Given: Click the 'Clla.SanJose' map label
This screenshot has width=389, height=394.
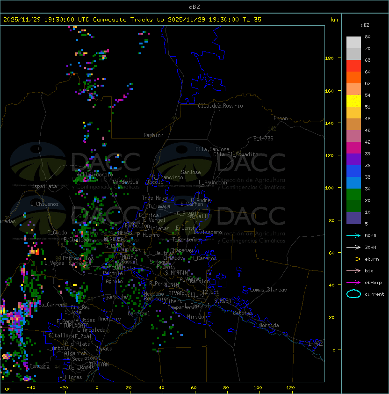Looking at the screenshot, I should coord(212,149).
